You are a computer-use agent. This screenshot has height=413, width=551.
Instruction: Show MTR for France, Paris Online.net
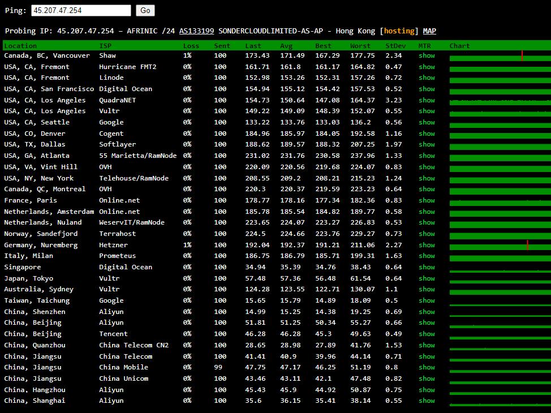(427, 200)
